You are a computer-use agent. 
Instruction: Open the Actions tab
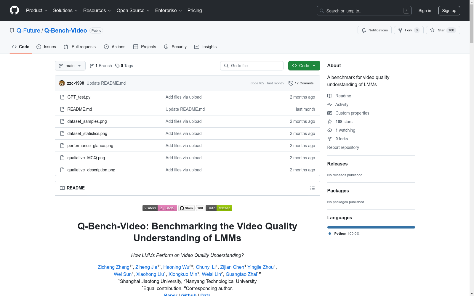tap(115, 47)
